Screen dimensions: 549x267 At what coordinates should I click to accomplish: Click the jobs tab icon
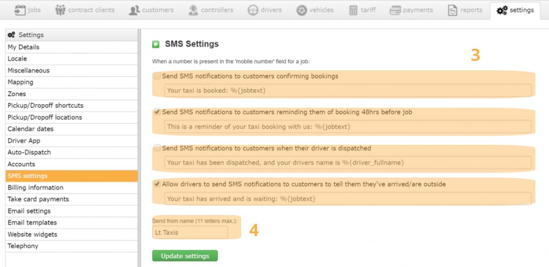(x=19, y=10)
